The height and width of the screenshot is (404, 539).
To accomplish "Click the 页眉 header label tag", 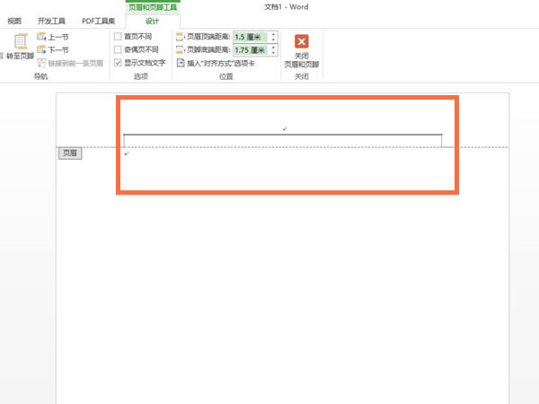I will [x=70, y=153].
